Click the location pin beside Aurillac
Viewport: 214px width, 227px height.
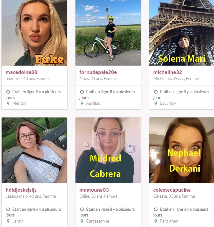[82, 103]
